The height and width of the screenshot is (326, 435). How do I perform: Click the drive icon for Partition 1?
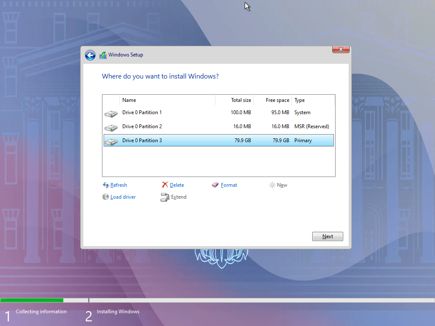tap(111, 114)
